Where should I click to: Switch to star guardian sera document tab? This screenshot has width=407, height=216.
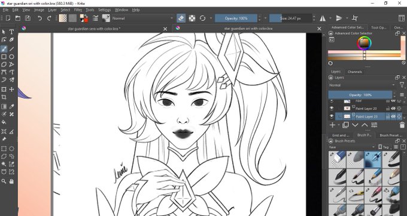click(94, 29)
